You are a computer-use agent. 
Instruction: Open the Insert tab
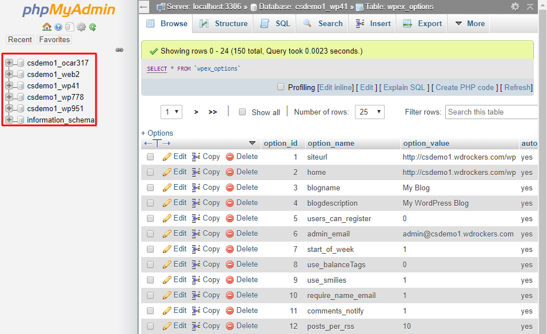pyautogui.click(x=373, y=24)
